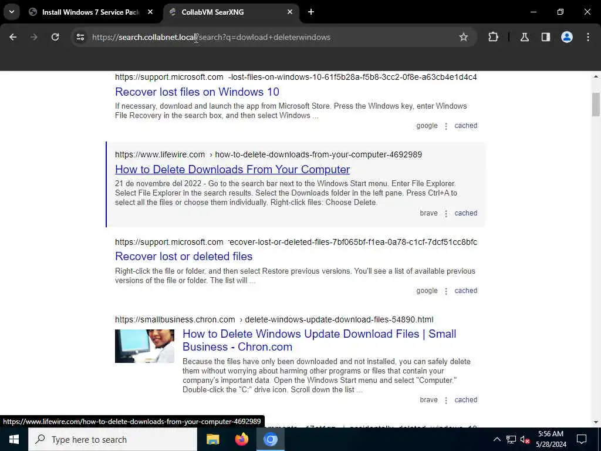Screen dimensions: 601x451
Task: Open cached copy of Recover lost or deleted files
Action: [x=465, y=291]
